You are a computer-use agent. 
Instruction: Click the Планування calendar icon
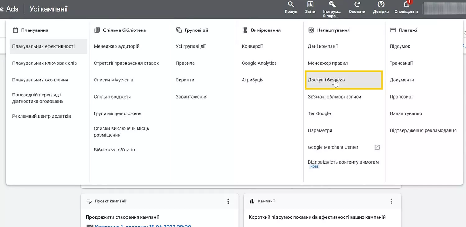click(x=16, y=30)
